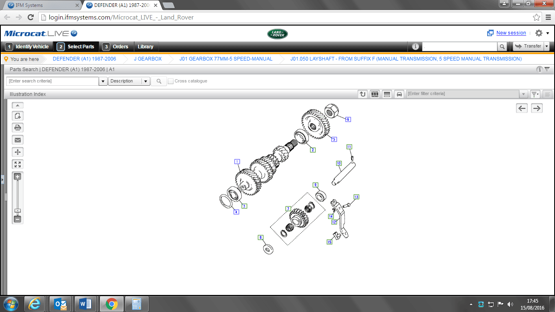Click the parts search magnifier button
The image size is (555, 312).
click(159, 81)
